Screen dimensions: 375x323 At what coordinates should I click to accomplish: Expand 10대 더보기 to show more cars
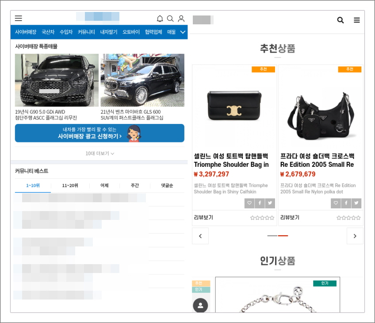100,154
